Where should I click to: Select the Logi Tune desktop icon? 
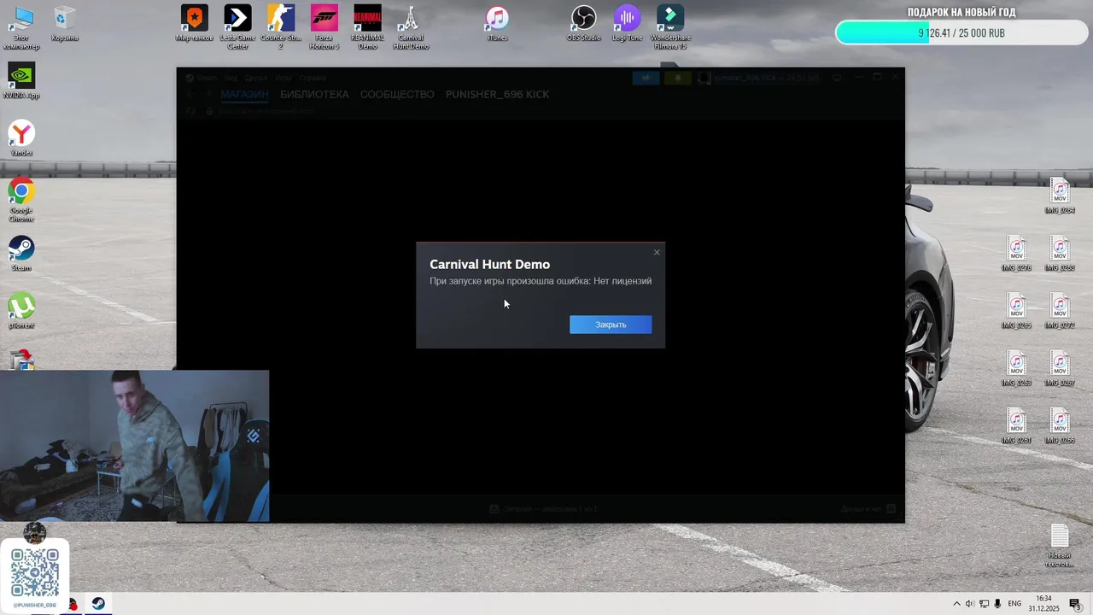627,24
